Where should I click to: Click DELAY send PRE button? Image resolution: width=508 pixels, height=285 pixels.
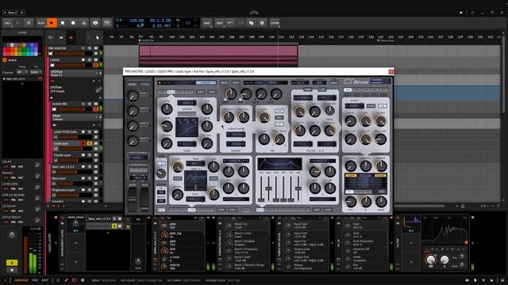click(x=13, y=167)
